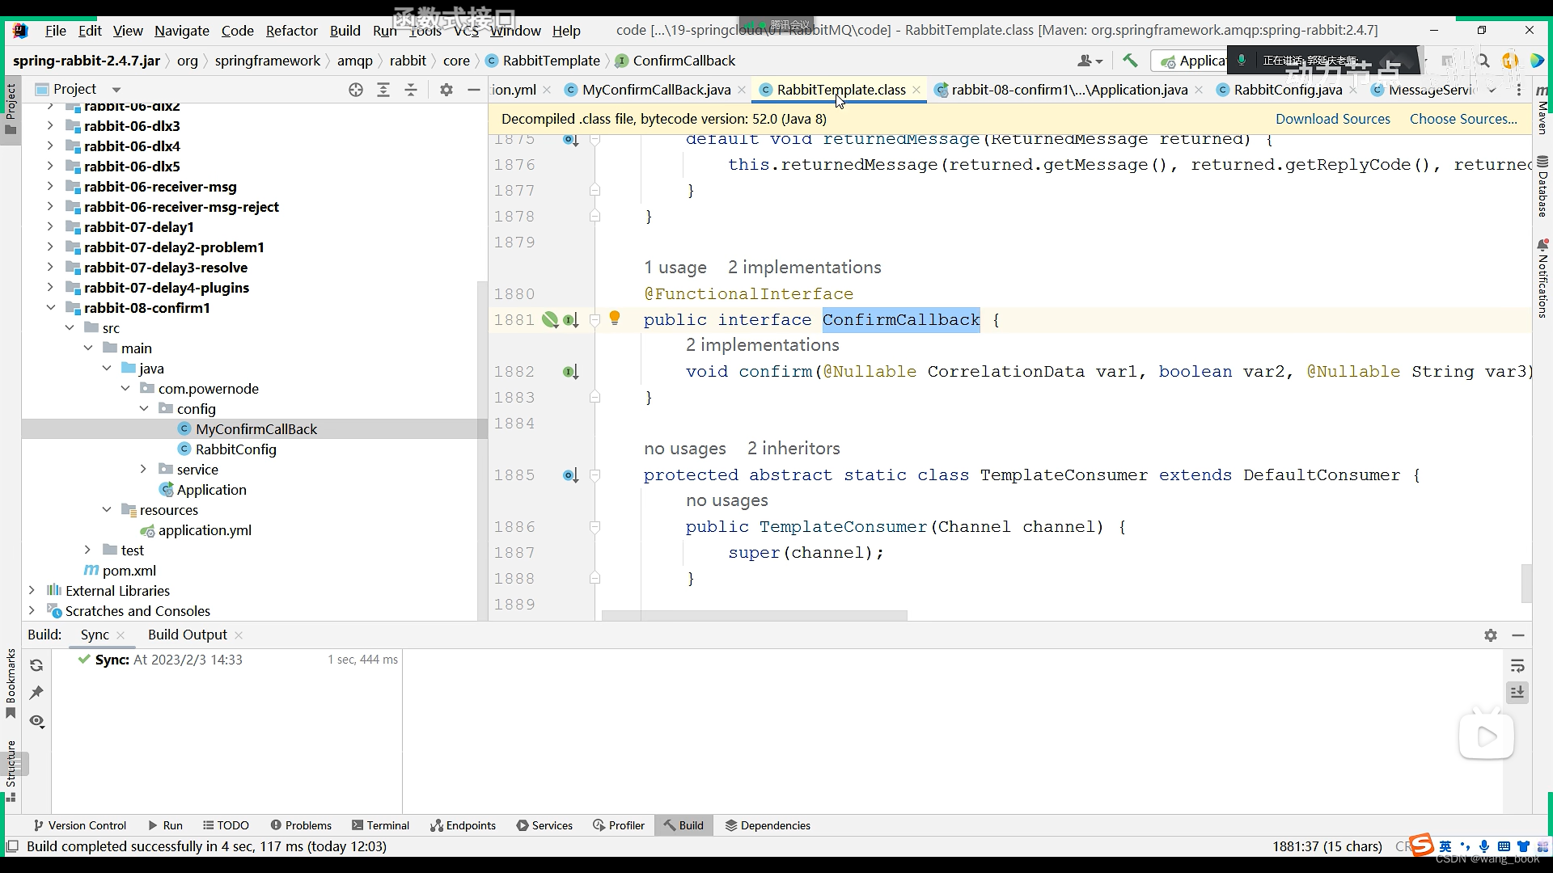The image size is (1553, 873).
Task: Toggle scroll to end icon in build output
Action: point(1517,693)
